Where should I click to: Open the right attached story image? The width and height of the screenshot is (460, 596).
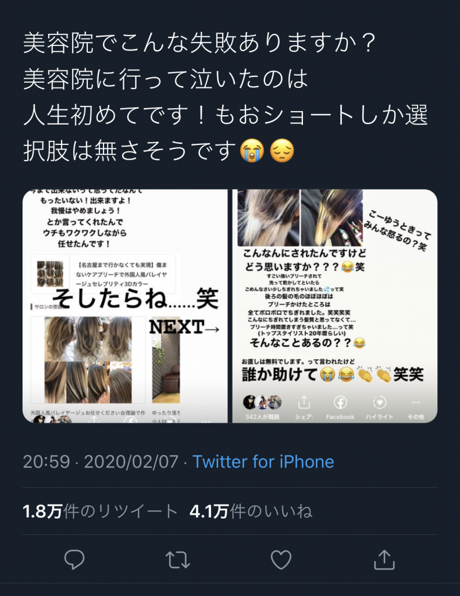pos(334,306)
